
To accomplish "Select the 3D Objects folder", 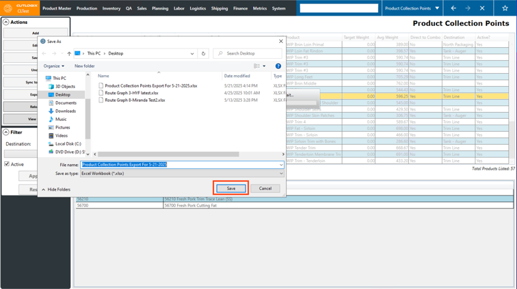I will click(65, 86).
